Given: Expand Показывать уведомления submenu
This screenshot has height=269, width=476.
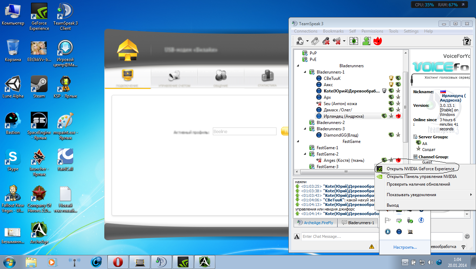Looking at the screenshot, I should tap(425, 195).
